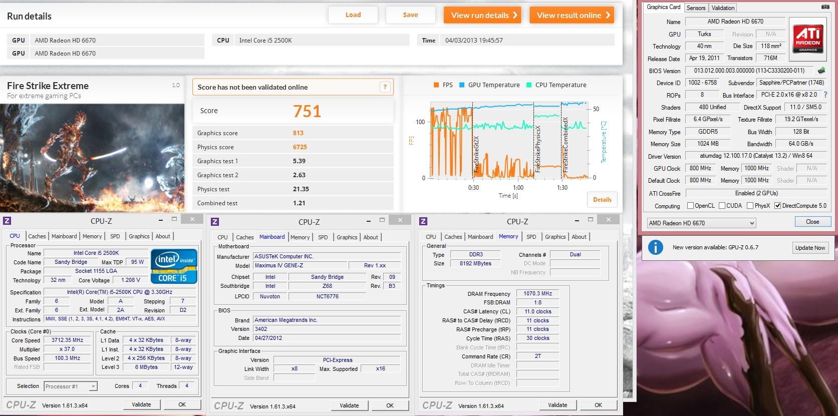Select the highlighted Memory tab in right CPU-Z window
This screenshot has width=838, height=416.
click(x=508, y=236)
